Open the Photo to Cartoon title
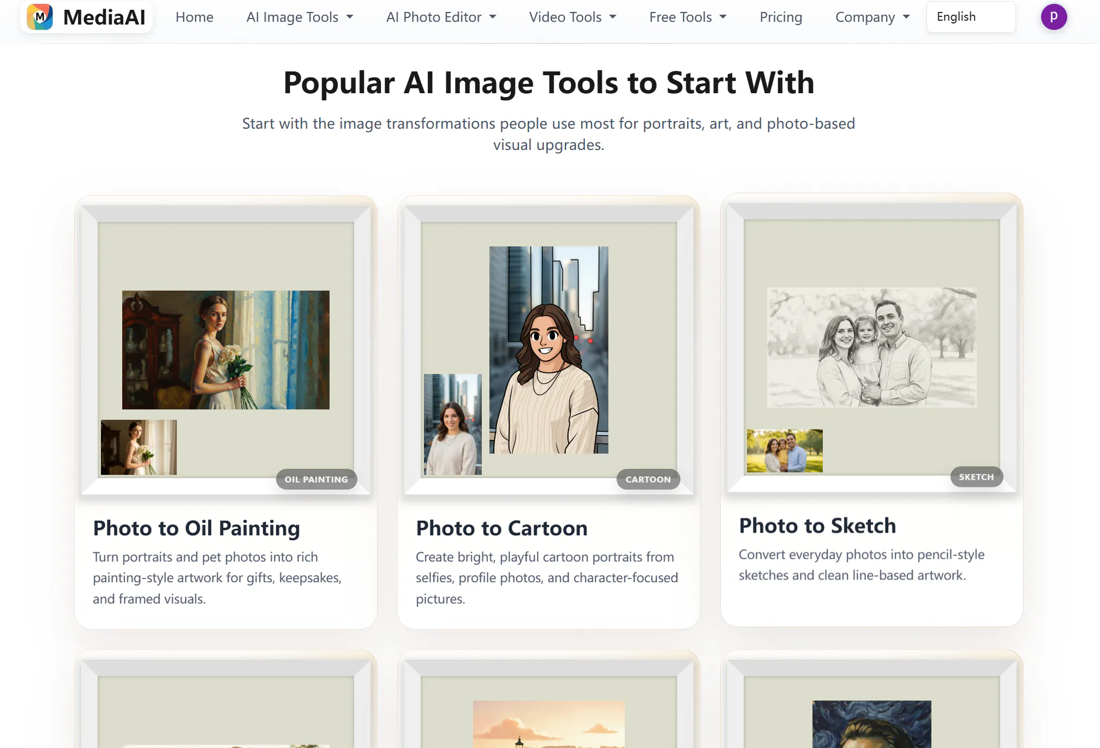The width and height of the screenshot is (1100, 748). click(x=501, y=528)
